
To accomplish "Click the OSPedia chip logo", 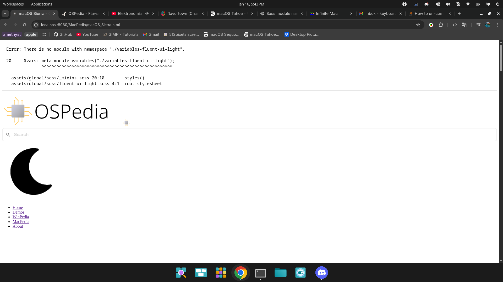I will click(18, 111).
